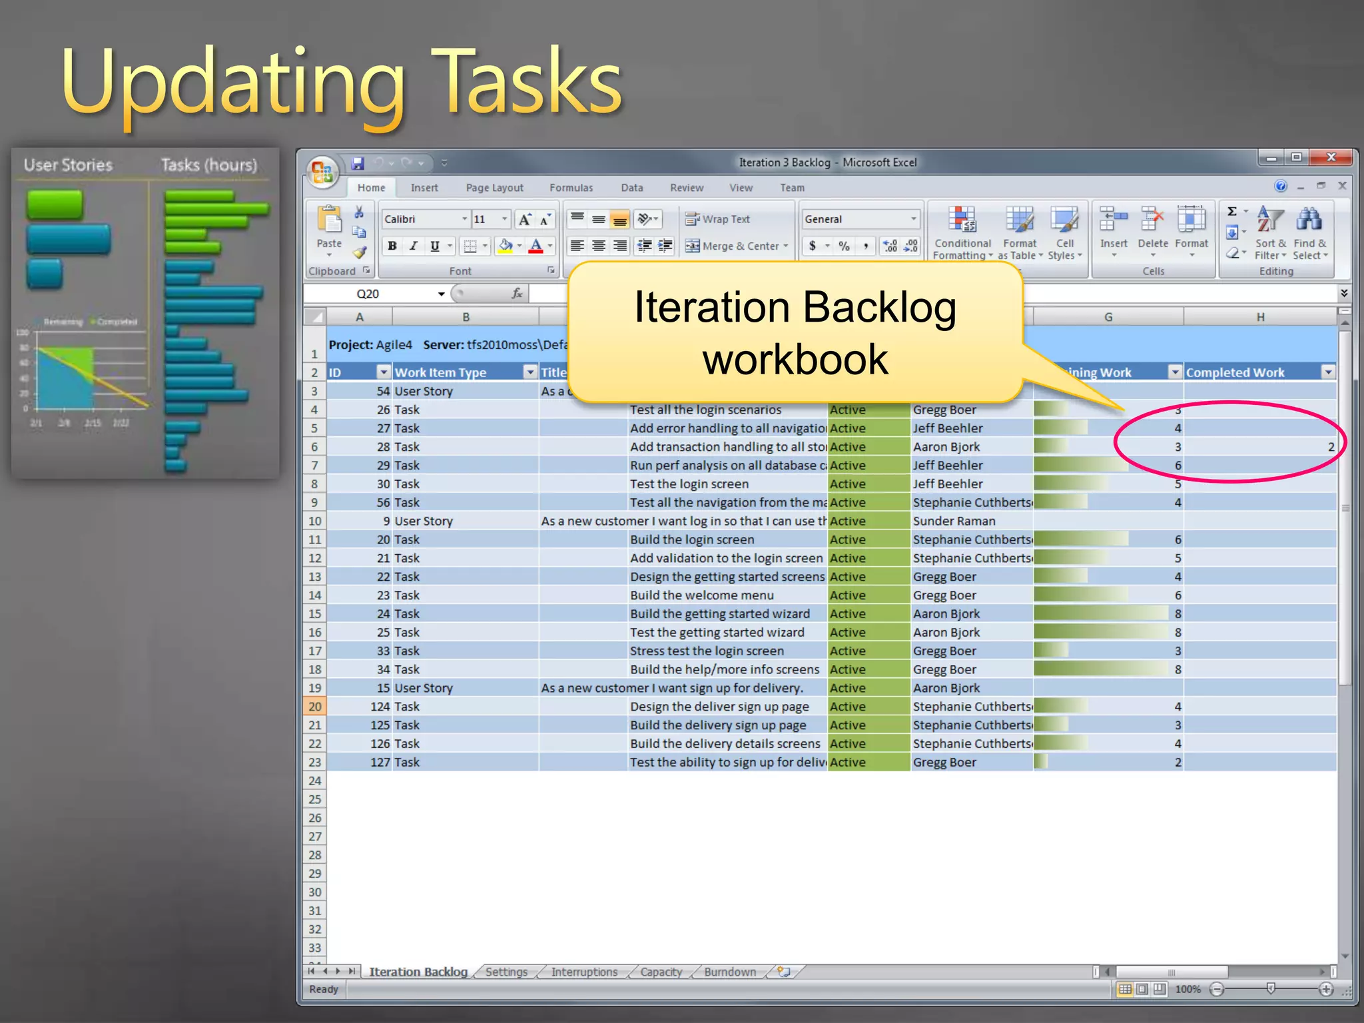Open Sort & Filter menu
This screenshot has height=1023, width=1364.
point(1271,232)
